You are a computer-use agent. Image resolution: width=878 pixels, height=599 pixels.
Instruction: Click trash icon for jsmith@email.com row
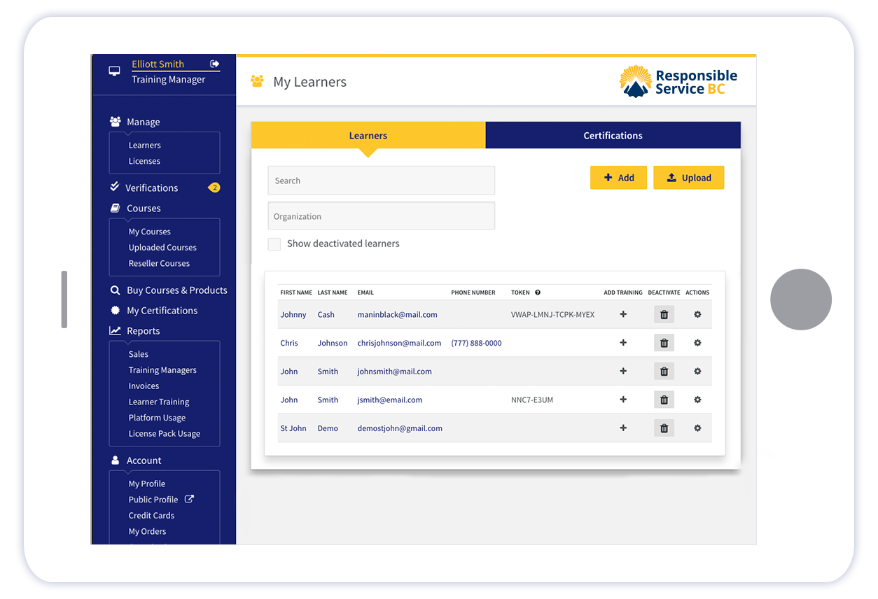point(664,400)
